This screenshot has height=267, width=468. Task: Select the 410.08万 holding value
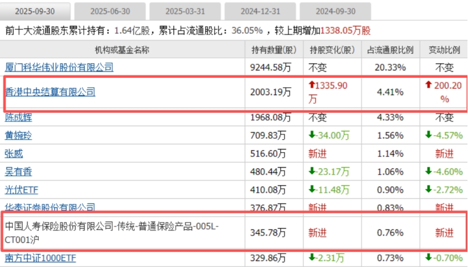point(268,190)
